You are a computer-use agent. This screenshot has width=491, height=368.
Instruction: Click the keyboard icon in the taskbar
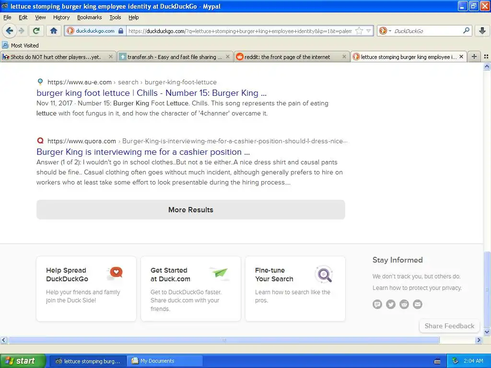[437, 361]
